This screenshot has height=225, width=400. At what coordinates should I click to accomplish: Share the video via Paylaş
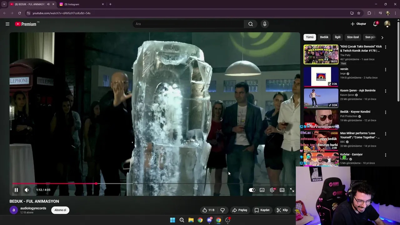pyautogui.click(x=240, y=210)
